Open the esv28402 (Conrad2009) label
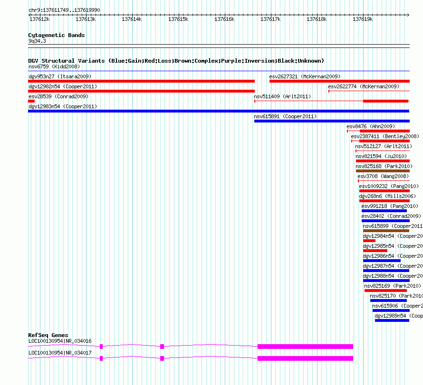This screenshot has width=423, height=385. [391, 216]
